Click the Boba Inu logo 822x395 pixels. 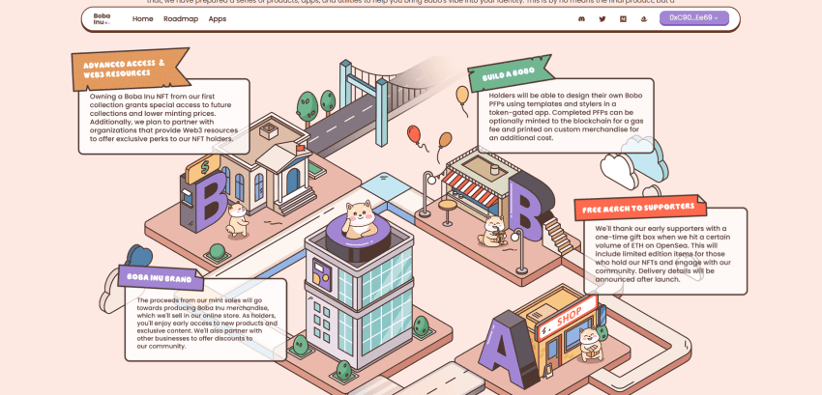[102, 19]
